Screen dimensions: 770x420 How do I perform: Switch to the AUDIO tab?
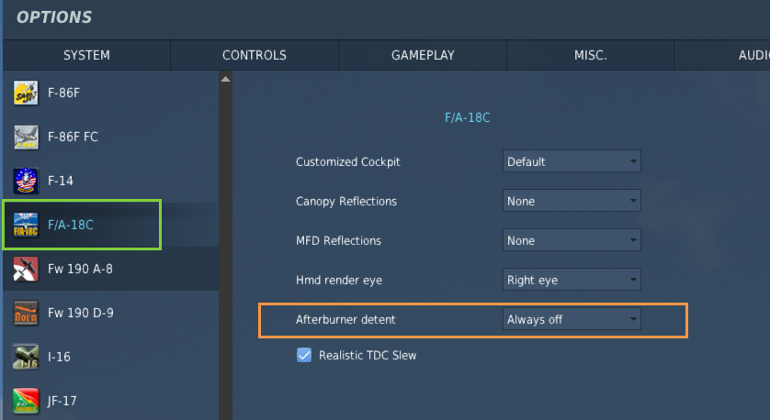pos(722,55)
